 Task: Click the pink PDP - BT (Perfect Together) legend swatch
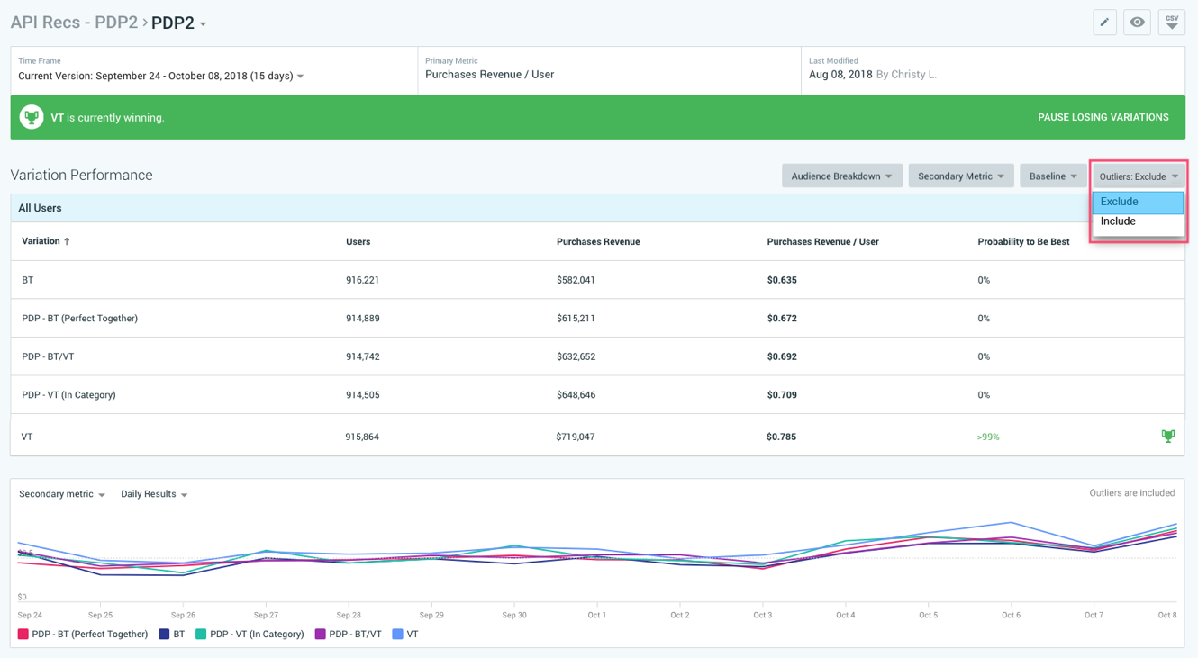click(x=23, y=635)
